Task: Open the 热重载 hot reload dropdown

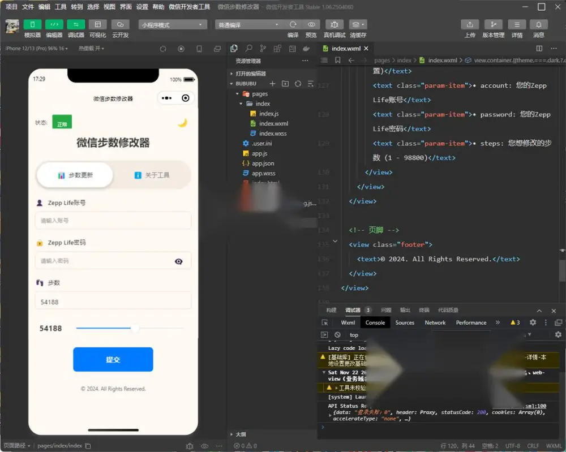Action: (91, 48)
